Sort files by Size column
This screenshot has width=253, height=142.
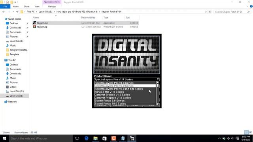click(x=127, y=17)
